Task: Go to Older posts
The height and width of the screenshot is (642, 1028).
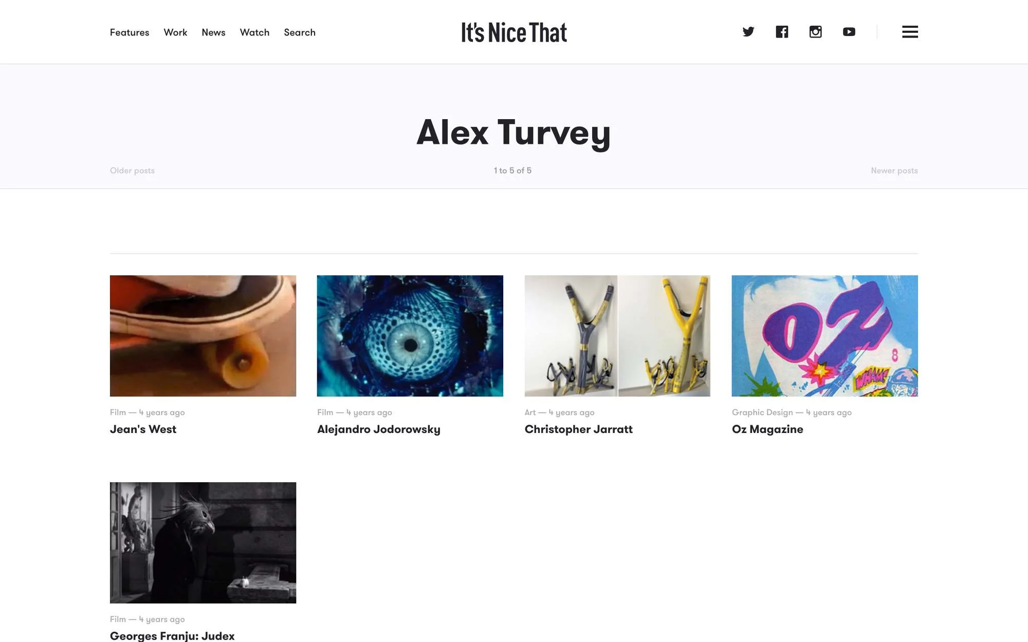Action: pyautogui.click(x=132, y=171)
